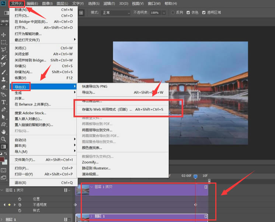Image resolution: width=275 pixels, height=222 pixels.
Task: Choose 快速导出为 PNG
Action: [123, 86]
